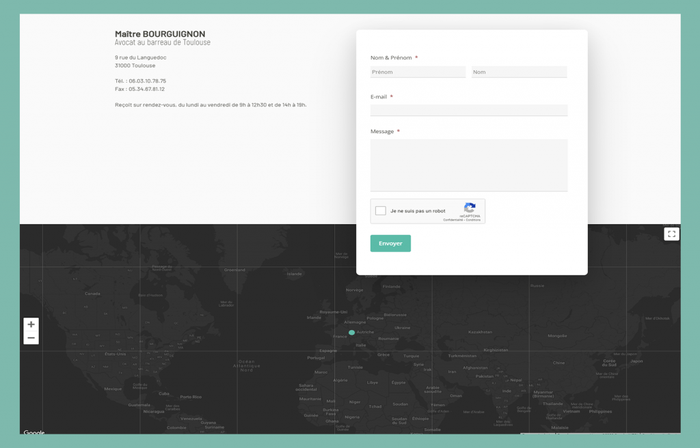Check the "Je ne suis pas un robot" box
This screenshot has height=448, width=700.
pos(381,211)
